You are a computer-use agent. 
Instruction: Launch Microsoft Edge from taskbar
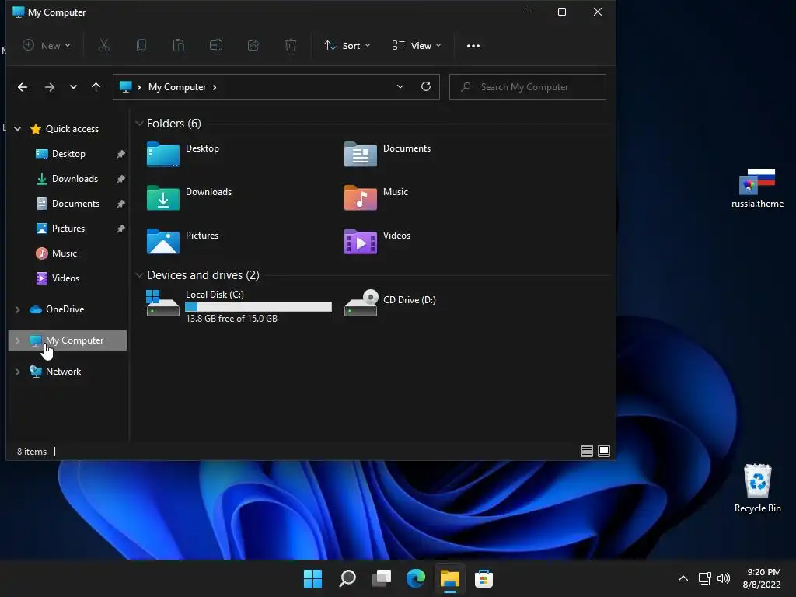pyautogui.click(x=416, y=578)
